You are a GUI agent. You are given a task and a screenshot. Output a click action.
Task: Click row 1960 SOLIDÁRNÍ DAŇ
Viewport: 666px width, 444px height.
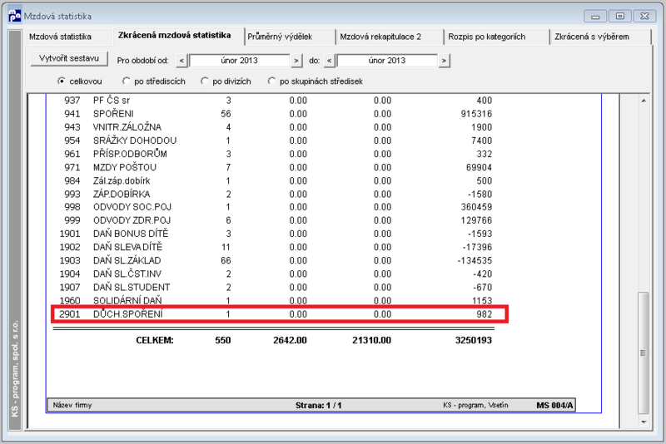point(278,300)
